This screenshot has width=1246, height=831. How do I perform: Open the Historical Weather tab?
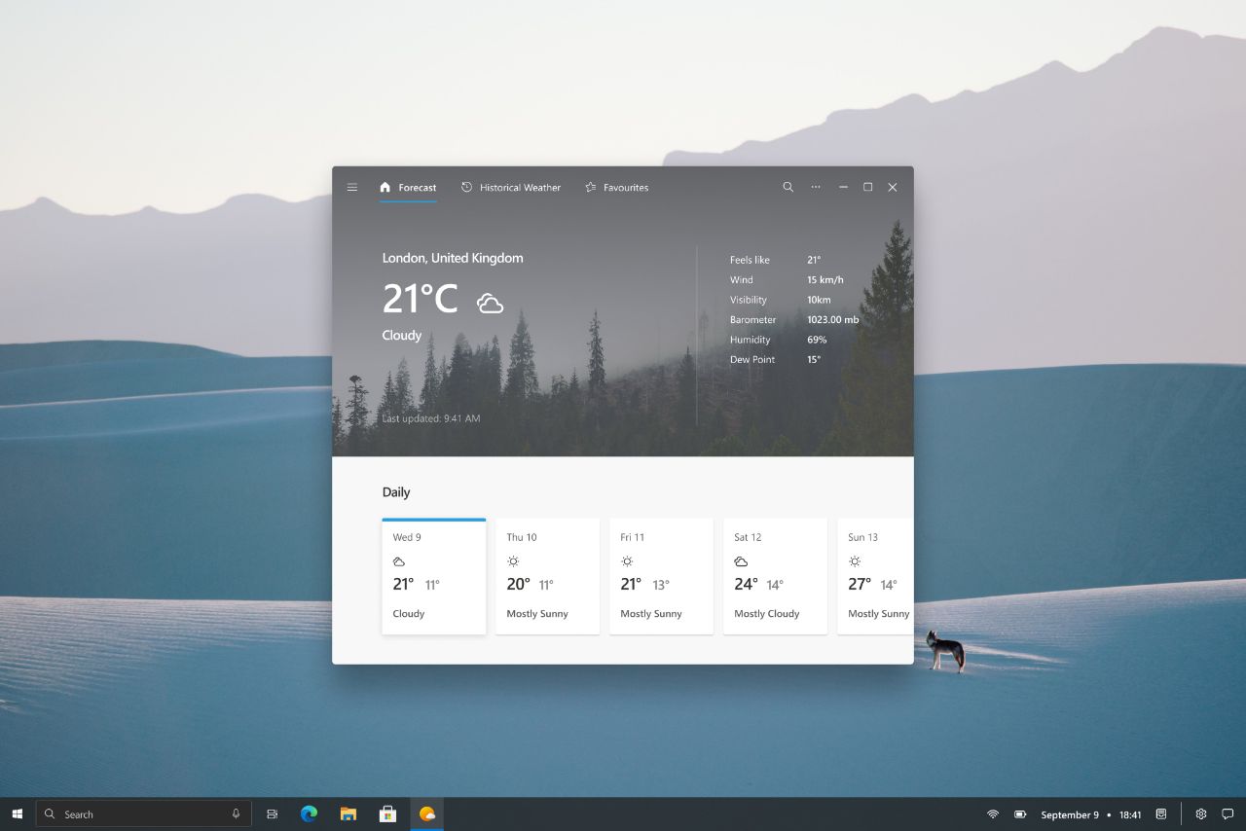point(511,188)
